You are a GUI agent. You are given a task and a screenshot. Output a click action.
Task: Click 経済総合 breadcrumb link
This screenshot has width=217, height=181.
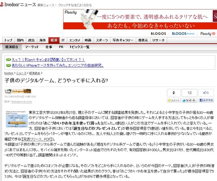(34, 73)
